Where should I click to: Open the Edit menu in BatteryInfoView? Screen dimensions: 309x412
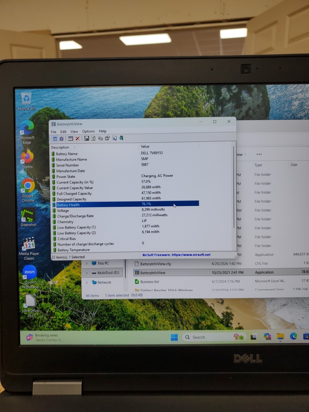63,132
